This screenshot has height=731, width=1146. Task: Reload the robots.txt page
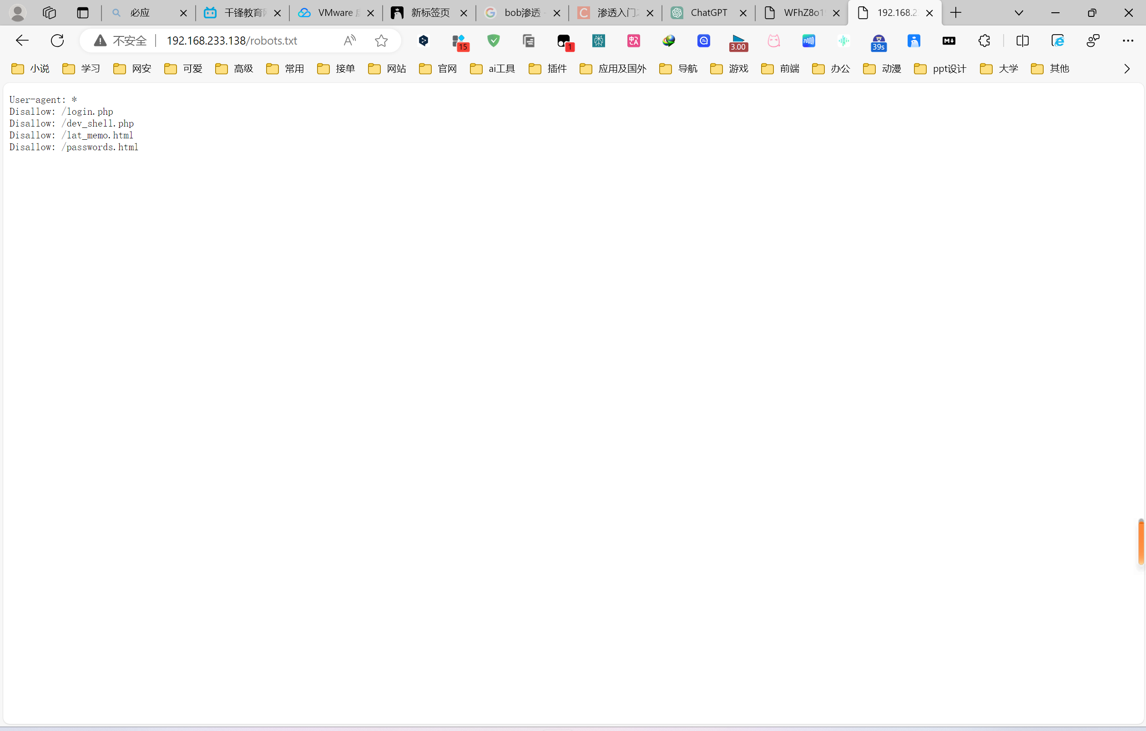tap(57, 41)
